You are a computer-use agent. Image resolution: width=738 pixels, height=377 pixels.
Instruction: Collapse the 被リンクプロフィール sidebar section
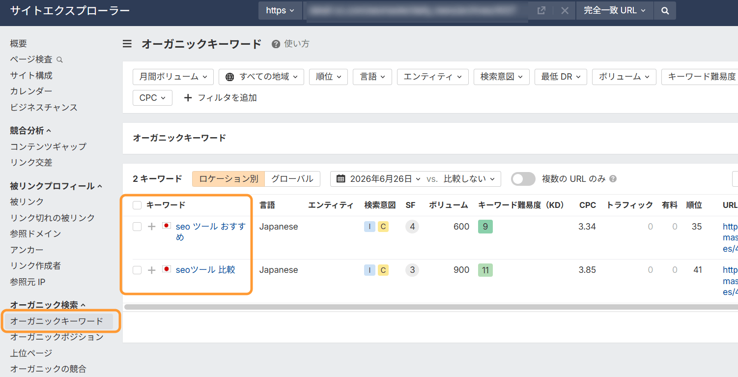pos(56,186)
